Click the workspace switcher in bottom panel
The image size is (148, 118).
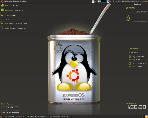click(142, 117)
